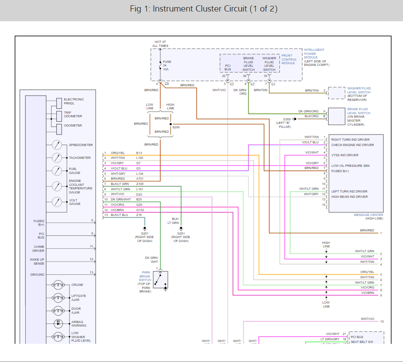Image resolution: width=403 pixels, height=362 pixels.
Task: Click the Airbag Warning LED symbol
Action: coord(58,323)
